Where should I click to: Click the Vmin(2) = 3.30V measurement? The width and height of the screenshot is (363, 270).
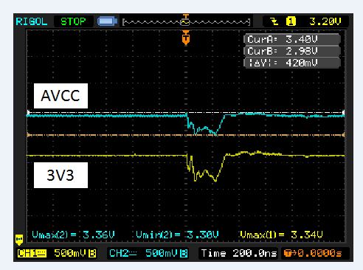click(177, 235)
